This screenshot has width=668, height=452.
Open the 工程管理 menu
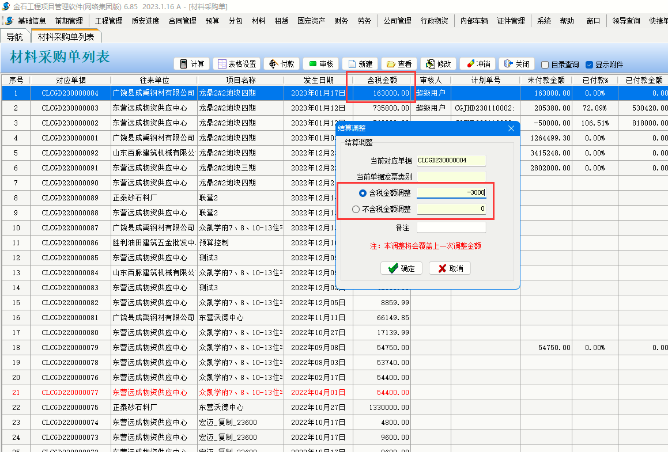[x=108, y=21]
